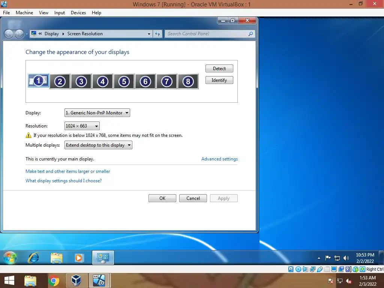Screen dimensions: 384x288
Task: Show hidden icons in guest tray
Action: point(319,258)
